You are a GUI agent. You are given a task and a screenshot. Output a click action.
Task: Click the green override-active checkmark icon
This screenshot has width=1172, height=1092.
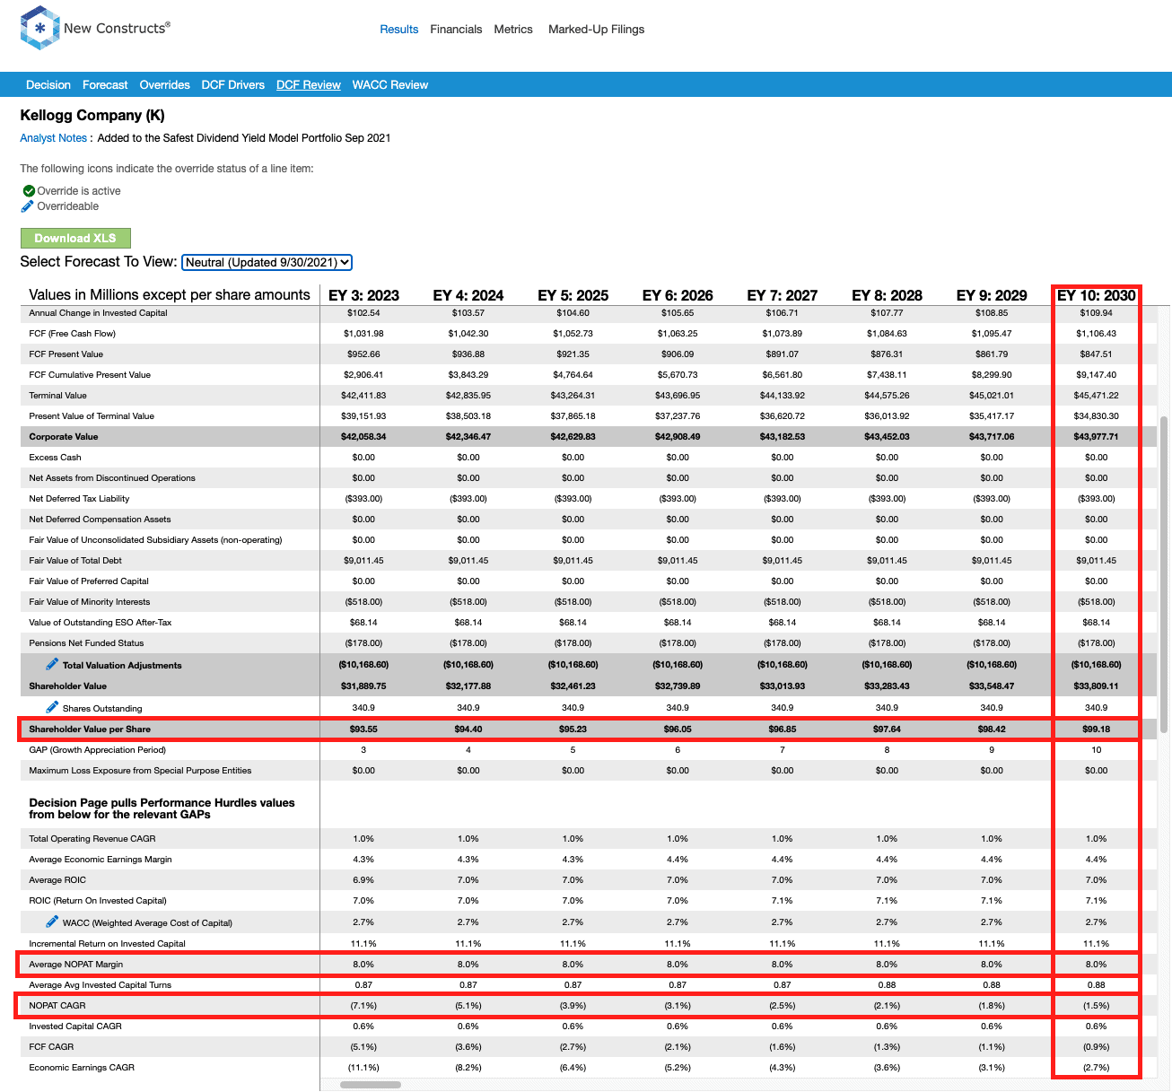29,191
